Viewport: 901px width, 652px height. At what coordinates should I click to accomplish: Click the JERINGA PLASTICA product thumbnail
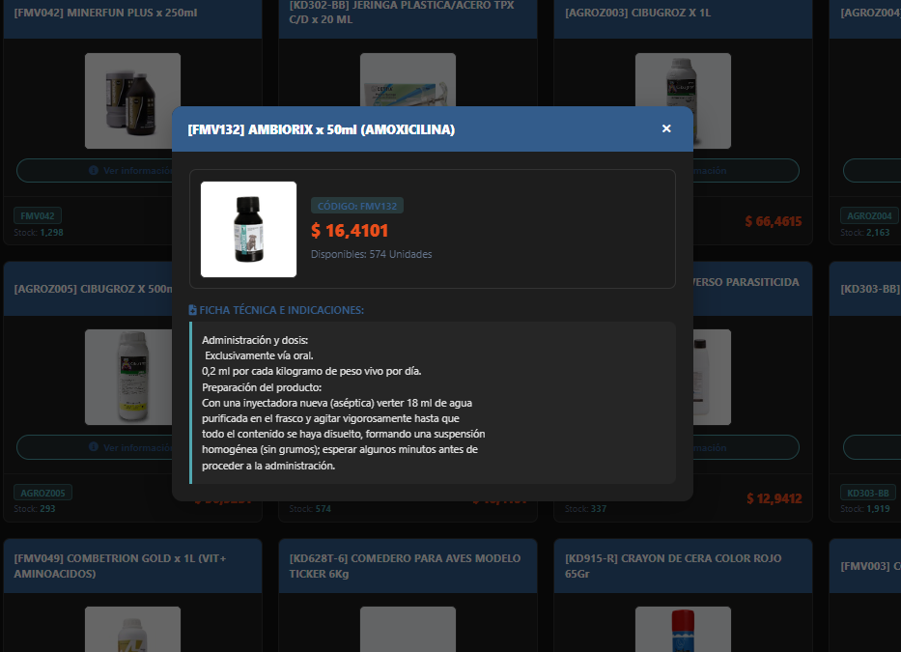(408, 79)
